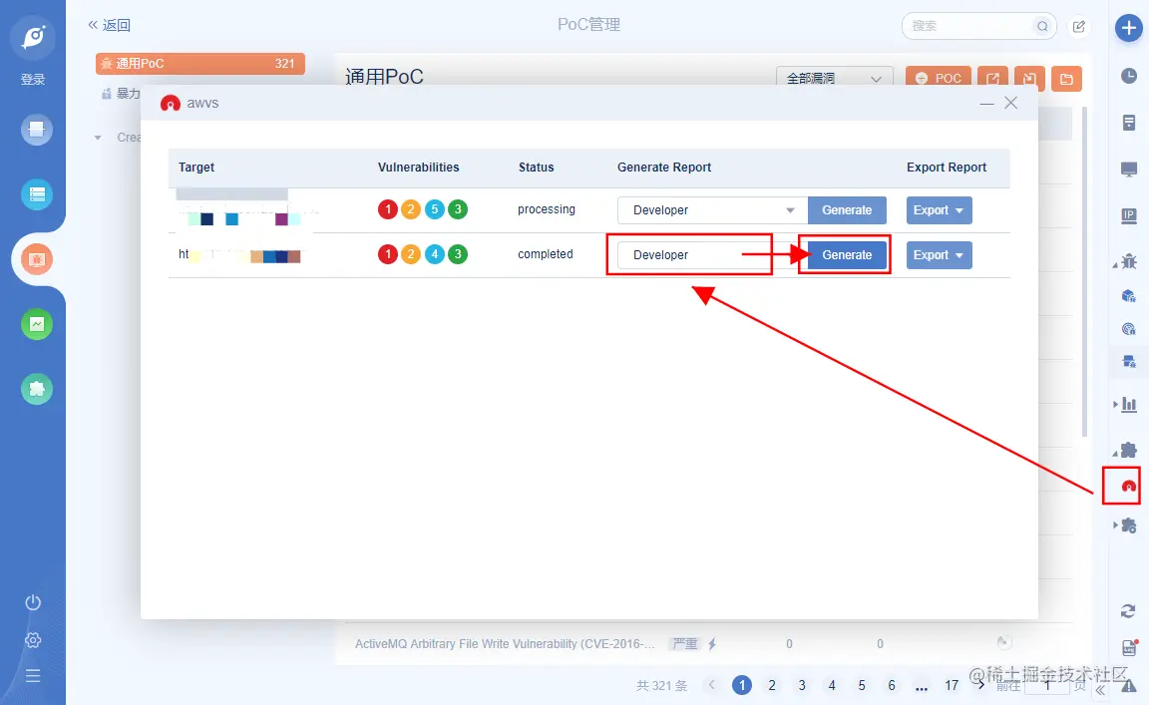Click the blue plus new scan button
The image size is (1149, 705).
[x=1129, y=28]
